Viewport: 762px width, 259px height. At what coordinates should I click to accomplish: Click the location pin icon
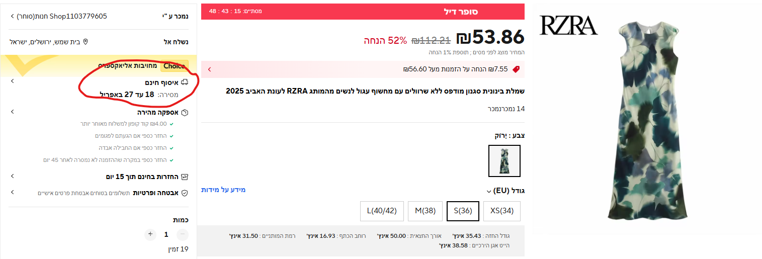86,42
